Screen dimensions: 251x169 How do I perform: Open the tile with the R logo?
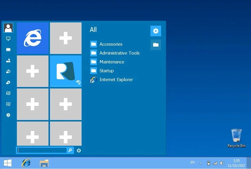[x=66, y=71]
